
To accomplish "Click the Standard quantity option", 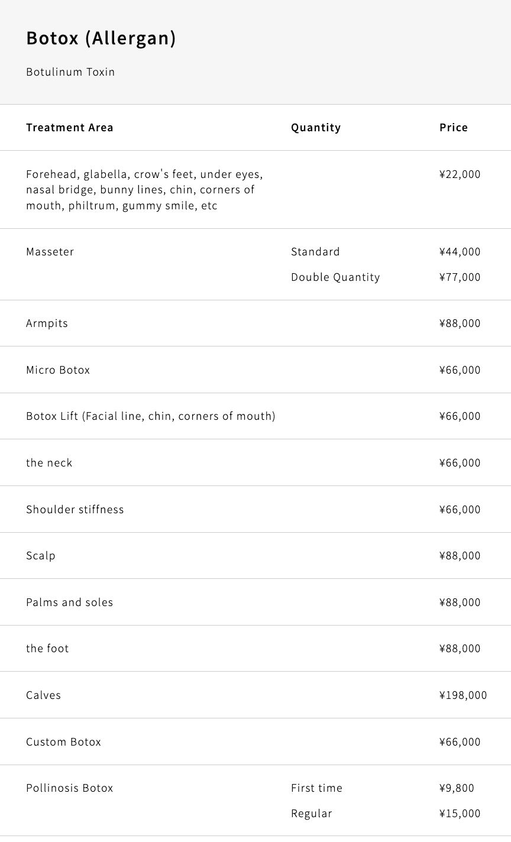I will [315, 252].
